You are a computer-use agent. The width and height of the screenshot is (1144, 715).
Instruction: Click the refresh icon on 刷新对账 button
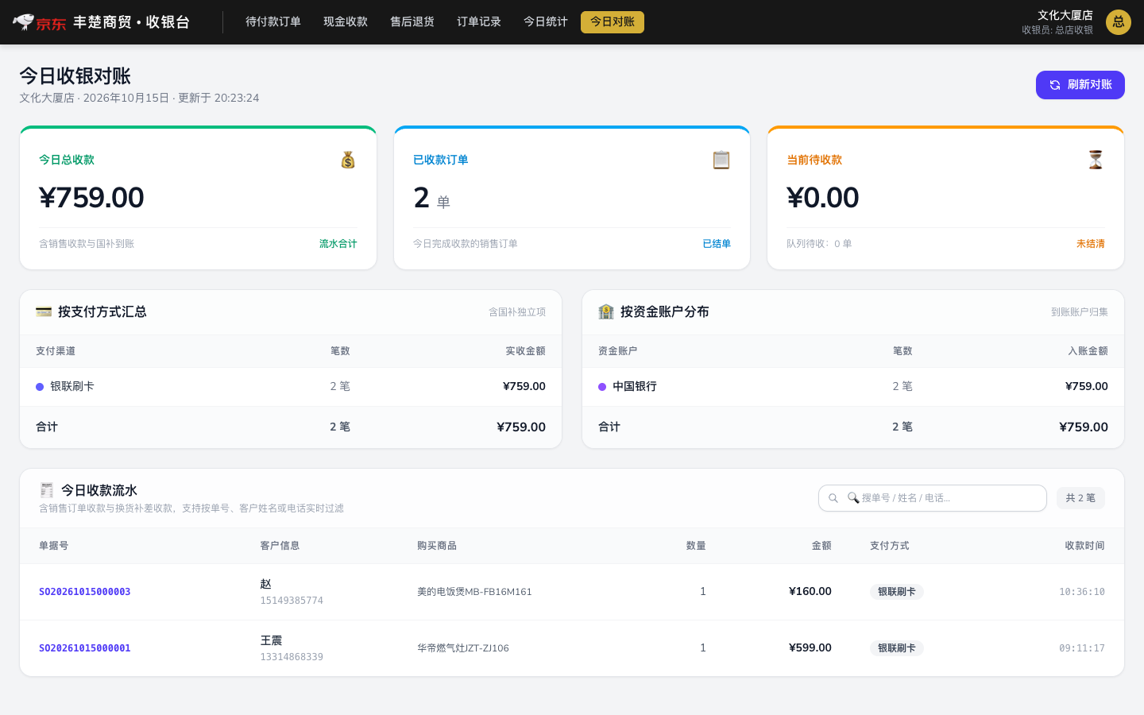(x=1055, y=85)
